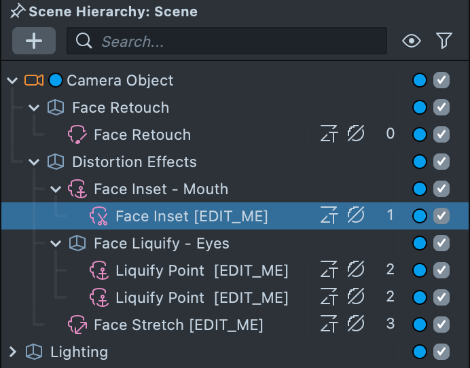The height and width of the screenshot is (368, 470).
Task: Open the filter funnel icon
Action: point(444,41)
